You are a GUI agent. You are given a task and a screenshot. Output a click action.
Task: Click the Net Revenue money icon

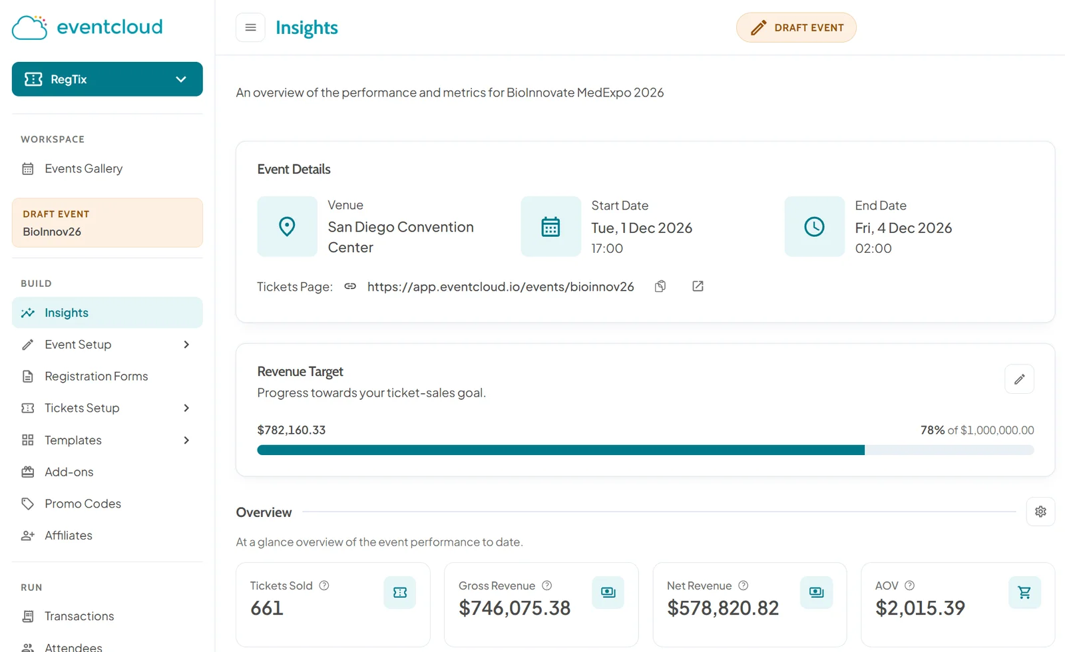tap(817, 592)
